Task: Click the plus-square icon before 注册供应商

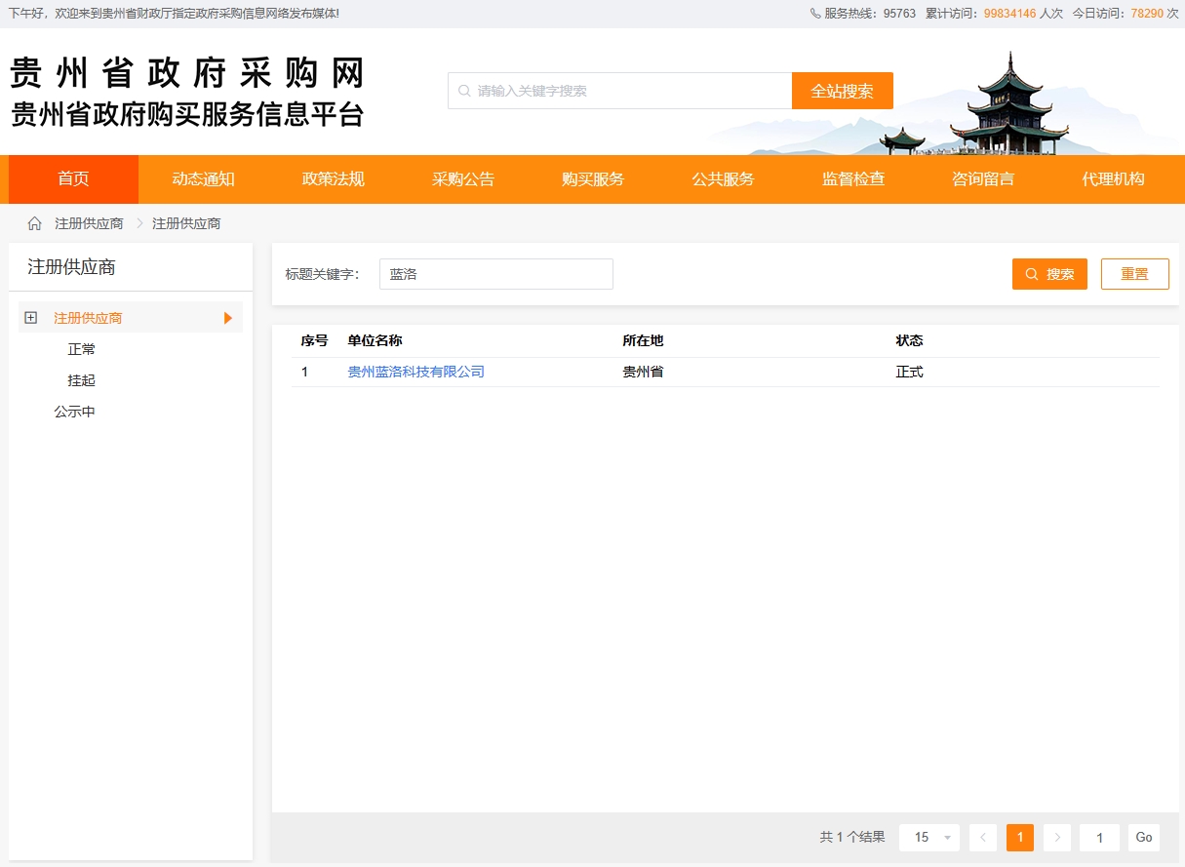Action: (29, 317)
